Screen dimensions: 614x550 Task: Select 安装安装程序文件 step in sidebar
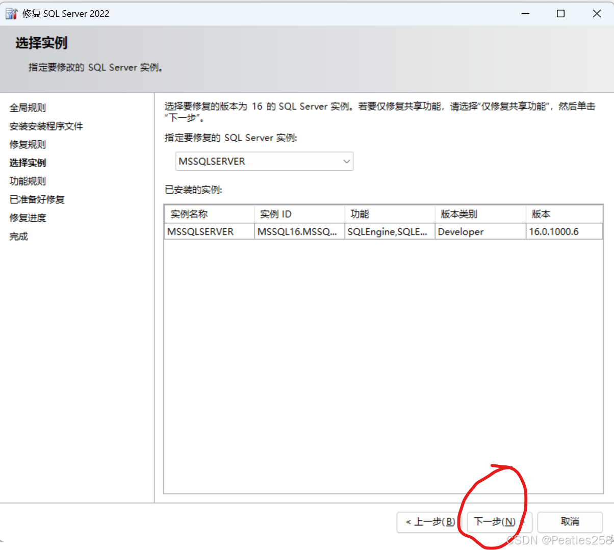pos(46,126)
